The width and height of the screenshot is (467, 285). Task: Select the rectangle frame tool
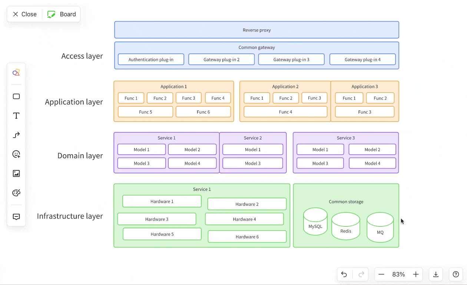point(16,96)
